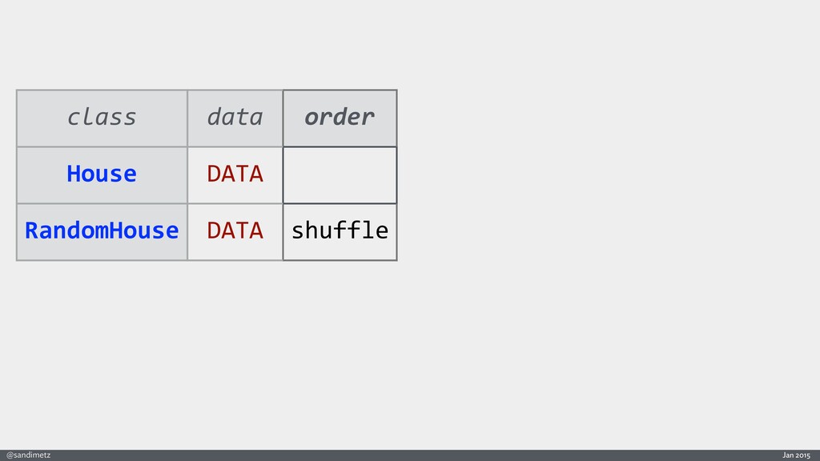Click the "Jan 2015" date in the footer
The image size is (820, 461).
[798, 455]
